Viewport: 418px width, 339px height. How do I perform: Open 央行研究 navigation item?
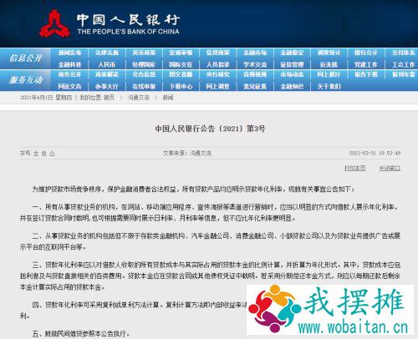tap(218, 74)
